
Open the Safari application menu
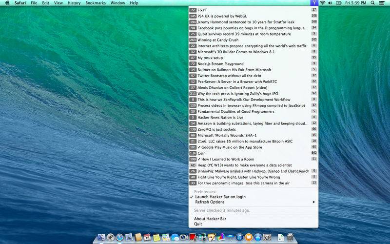coord(20,3)
